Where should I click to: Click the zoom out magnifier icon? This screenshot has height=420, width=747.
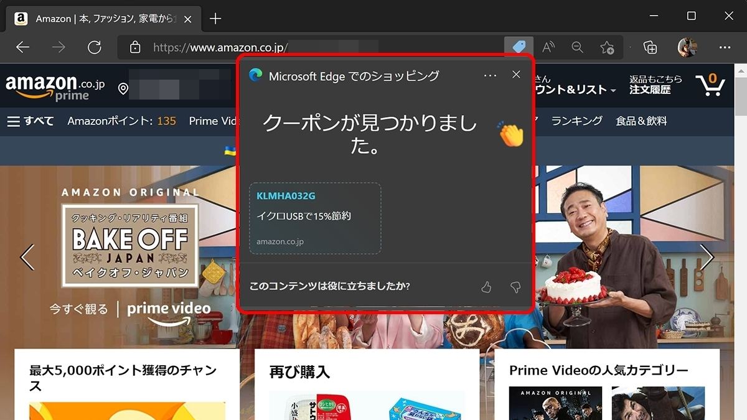577,47
